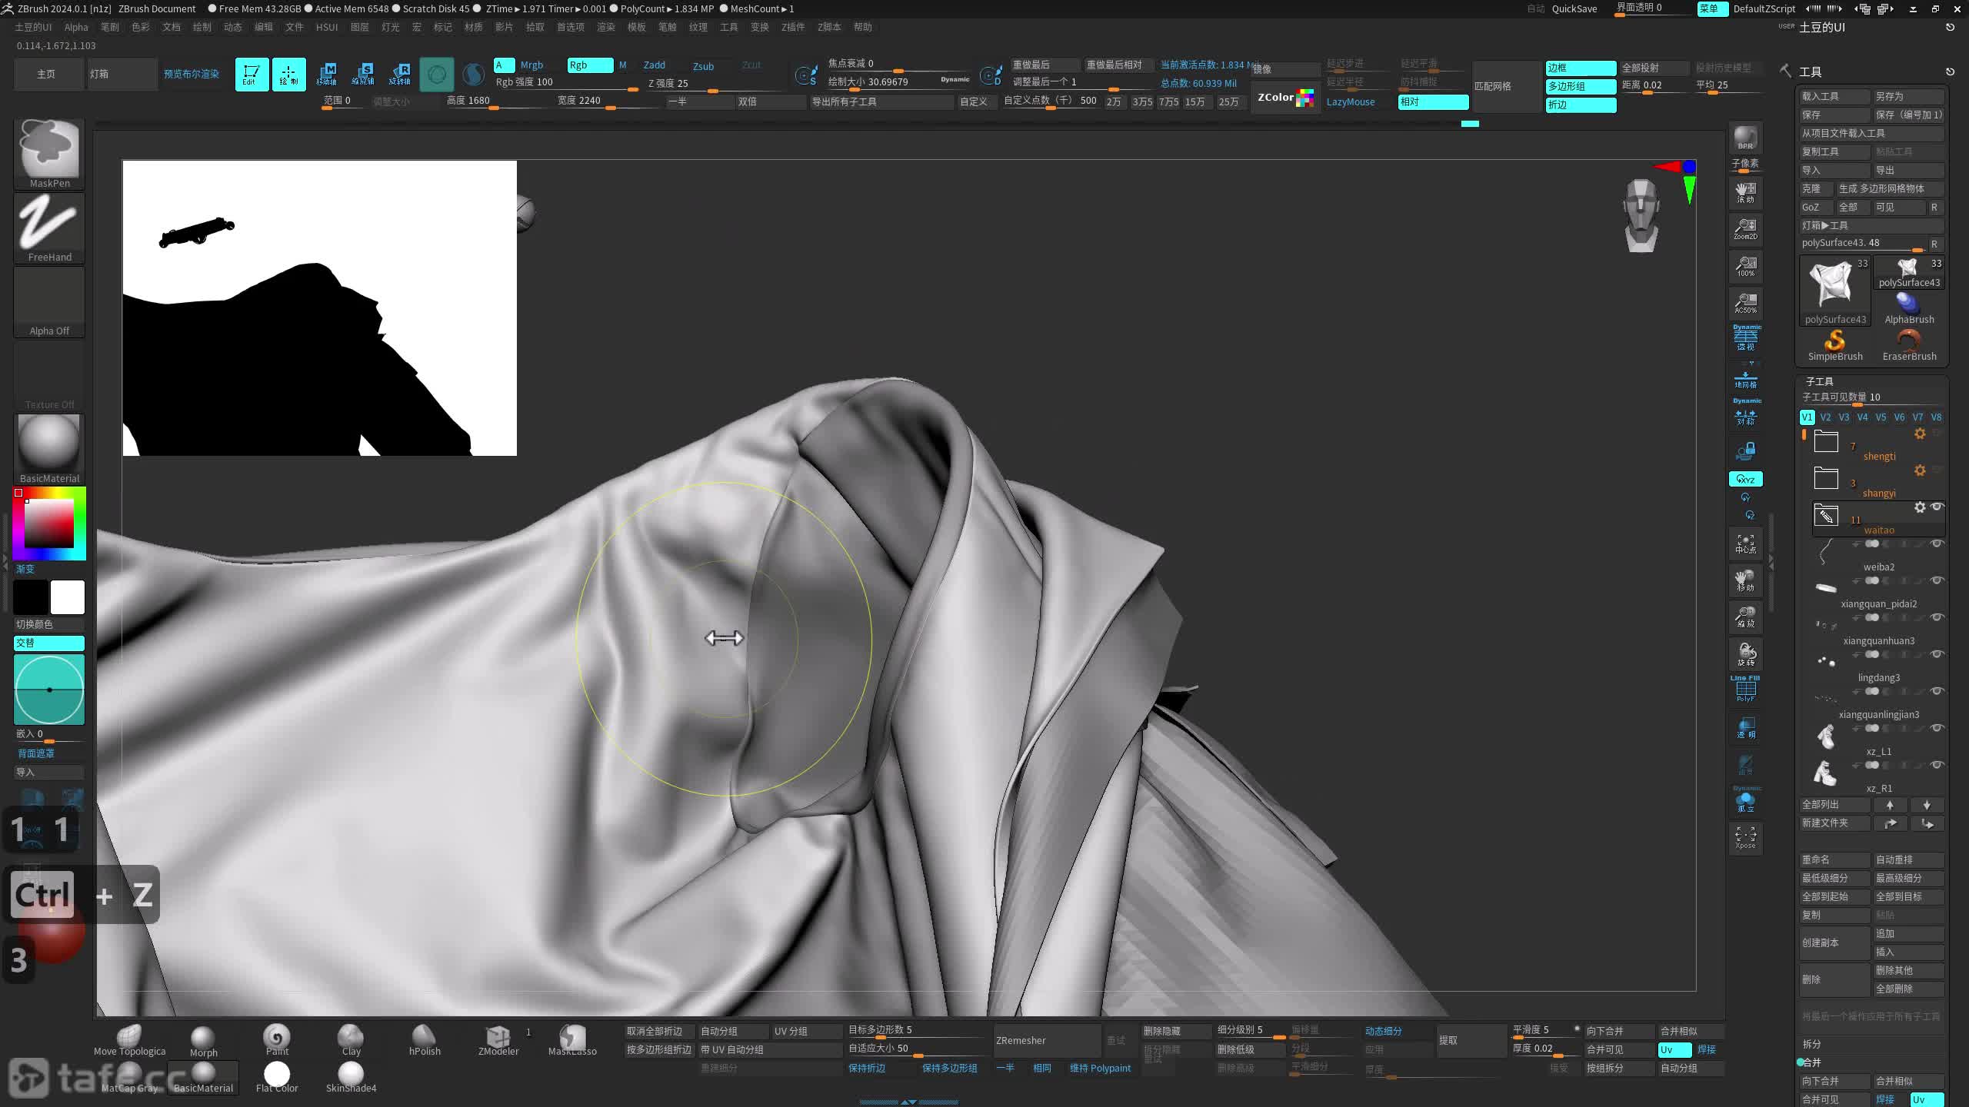Click the head orientation view indicator
The image size is (1969, 1107).
pos(1641,215)
